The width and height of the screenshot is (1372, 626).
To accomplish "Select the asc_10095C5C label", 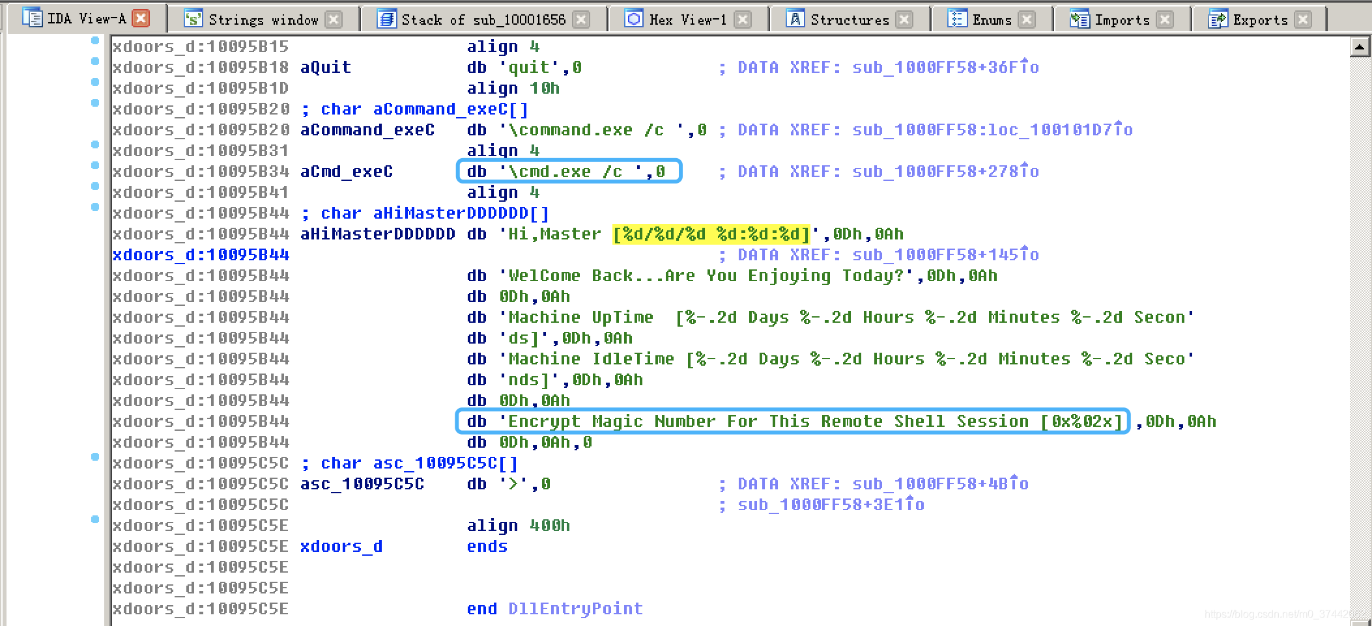I will [x=362, y=483].
